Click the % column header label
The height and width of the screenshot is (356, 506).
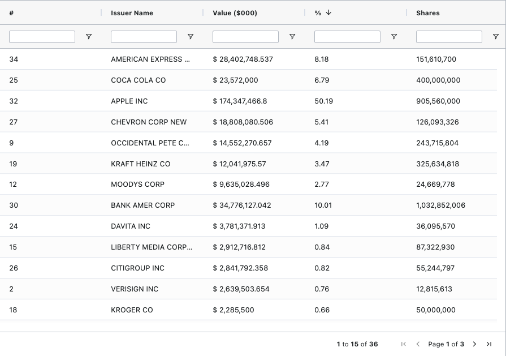pyautogui.click(x=318, y=13)
